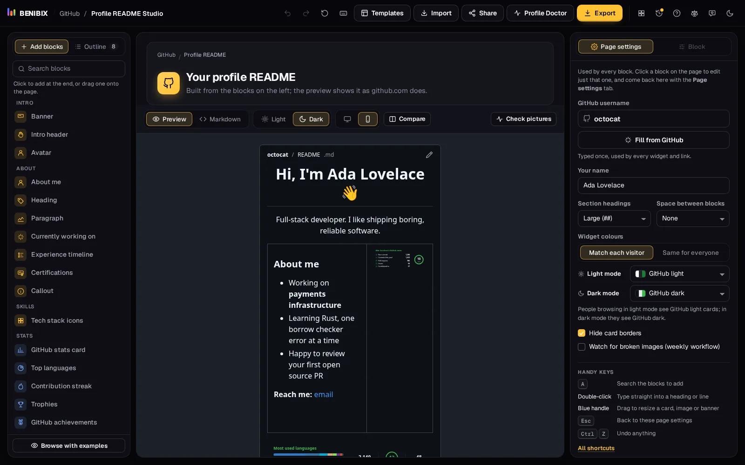Add the Tech stack icons block
This screenshot has height=465, width=745.
pos(69,320)
